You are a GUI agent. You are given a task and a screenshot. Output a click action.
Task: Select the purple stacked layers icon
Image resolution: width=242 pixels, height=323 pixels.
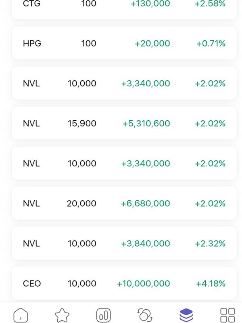coord(186,314)
